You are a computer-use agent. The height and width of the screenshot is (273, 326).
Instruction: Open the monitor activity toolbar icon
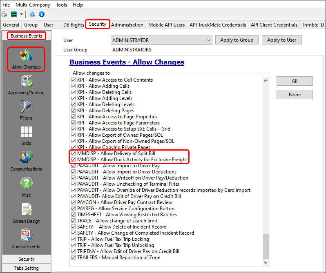pyautogui.click(x=14, y=14)
